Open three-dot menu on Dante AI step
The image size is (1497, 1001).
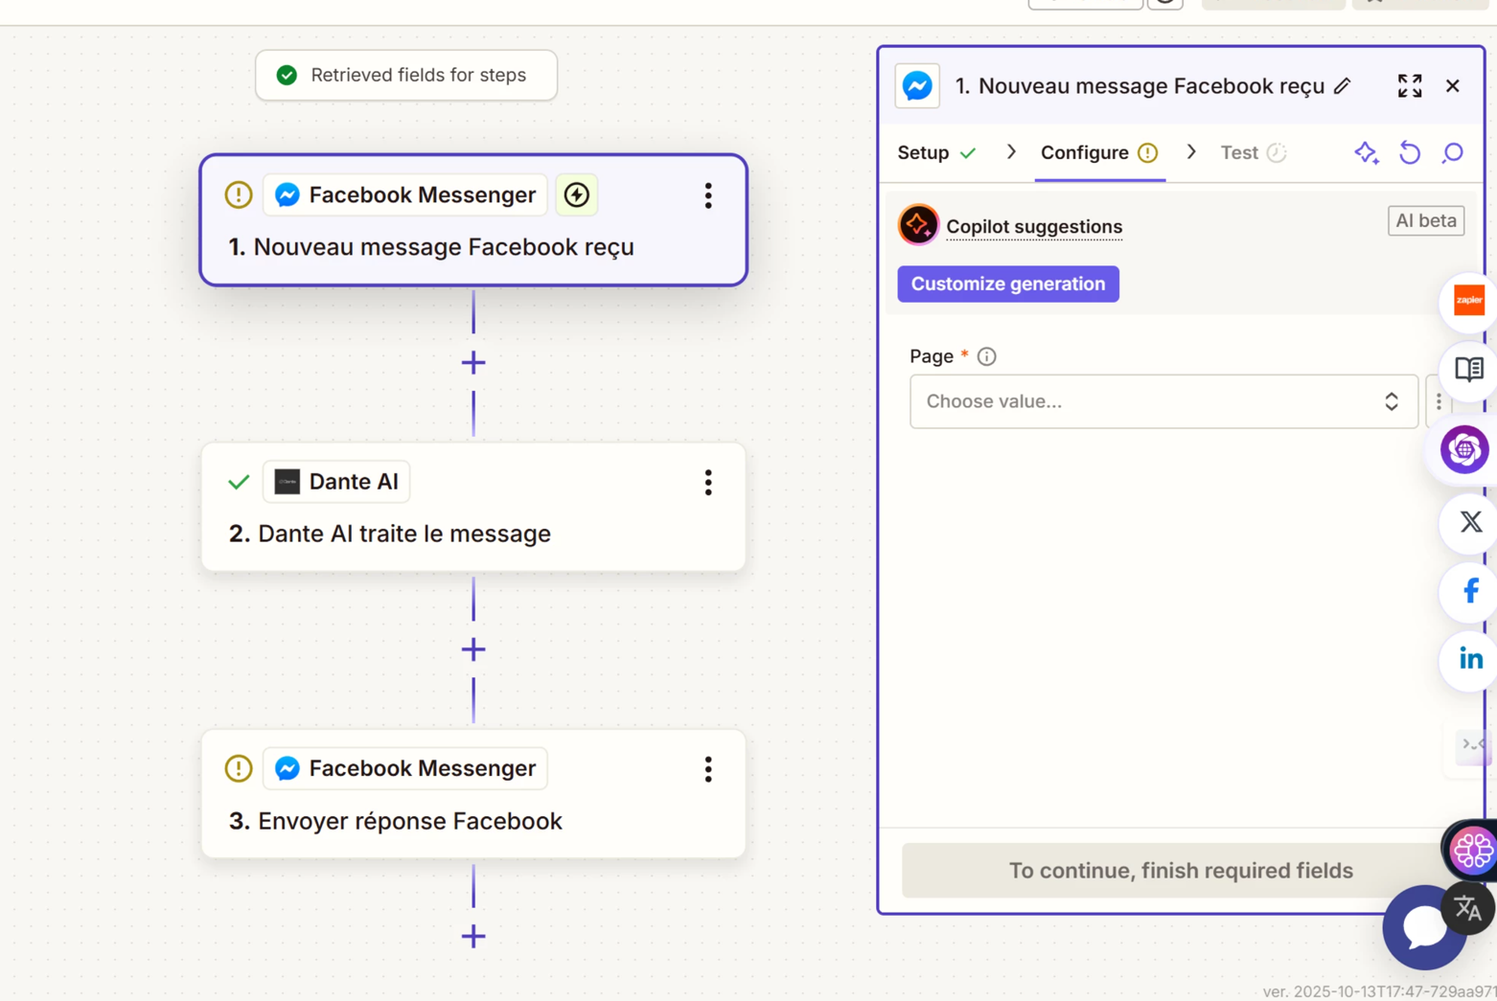pos(708,483)
